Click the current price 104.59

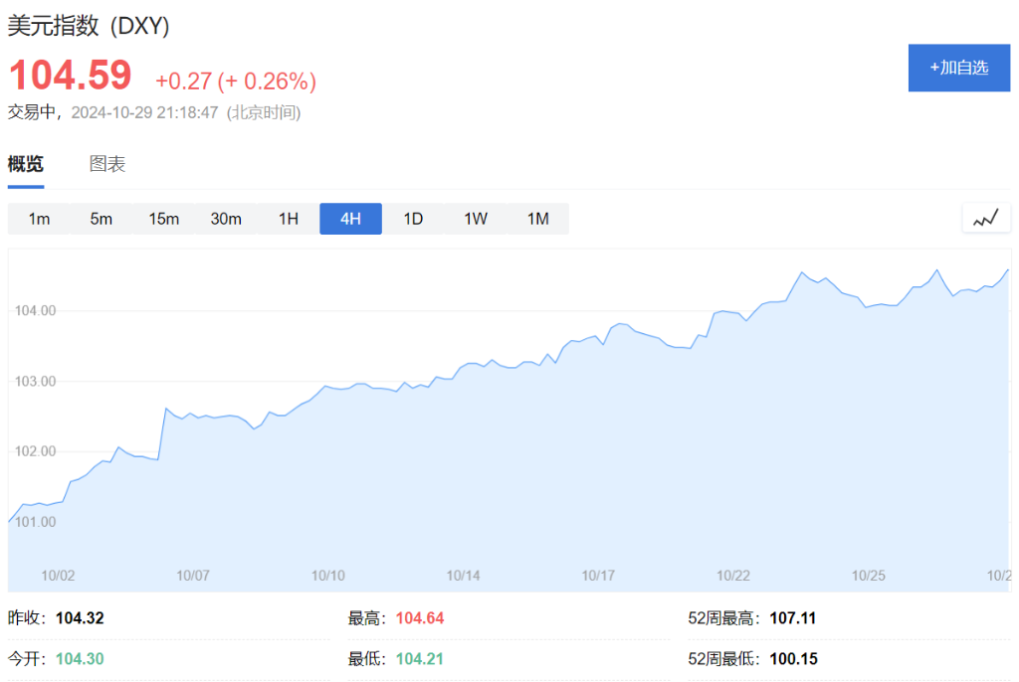point(71,75)
